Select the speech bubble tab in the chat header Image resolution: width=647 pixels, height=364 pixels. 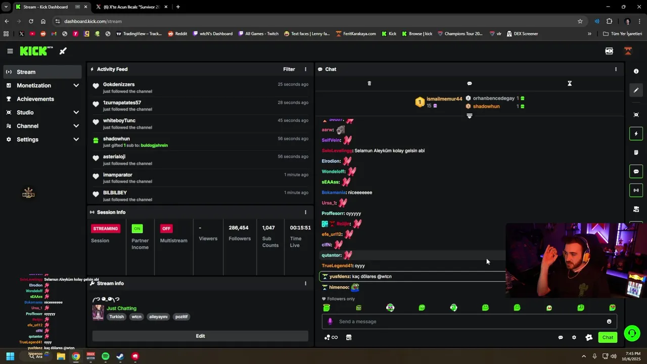click(469, 83)
